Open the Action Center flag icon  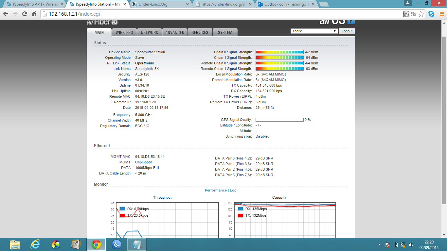(387, 245)
